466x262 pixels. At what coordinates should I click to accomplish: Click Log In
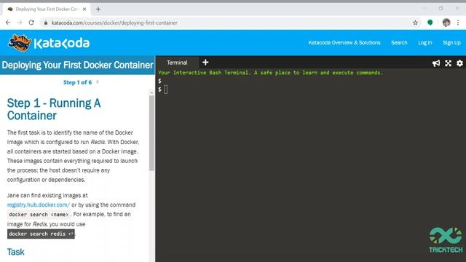pos(425,43)
